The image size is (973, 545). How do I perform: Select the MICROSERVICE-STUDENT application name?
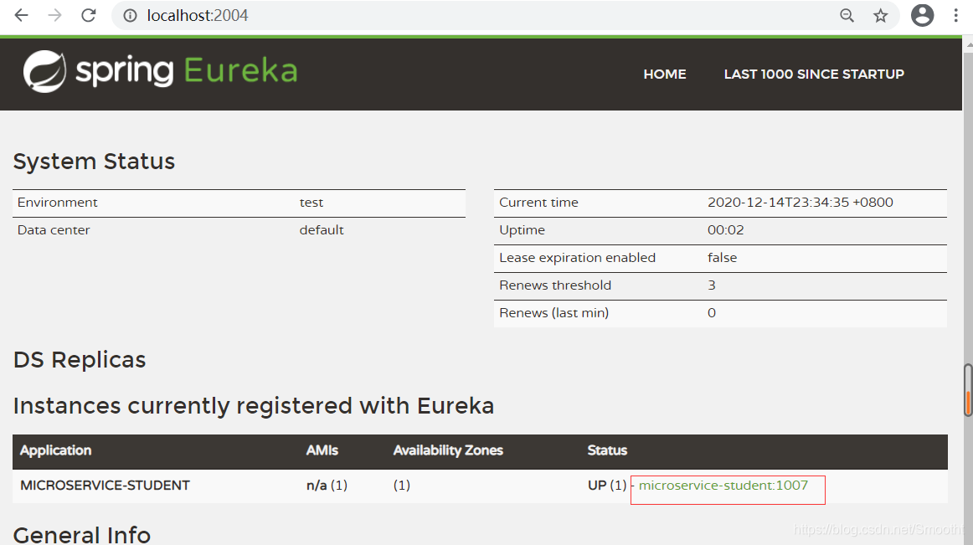coord(105,486)
